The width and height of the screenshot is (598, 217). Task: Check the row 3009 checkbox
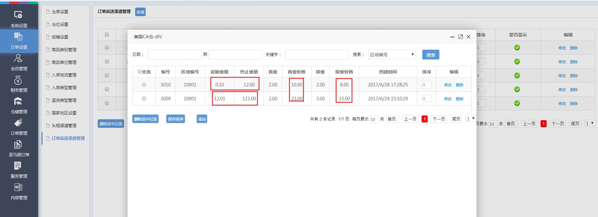(144, 98)
